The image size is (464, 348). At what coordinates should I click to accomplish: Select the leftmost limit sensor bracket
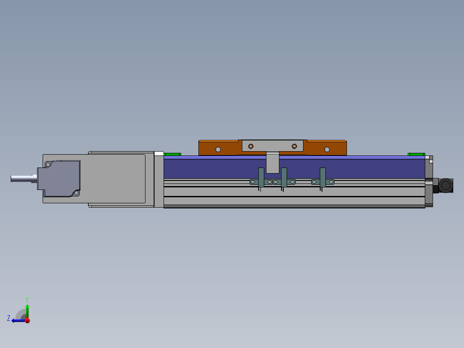click(x=261, y=177)
